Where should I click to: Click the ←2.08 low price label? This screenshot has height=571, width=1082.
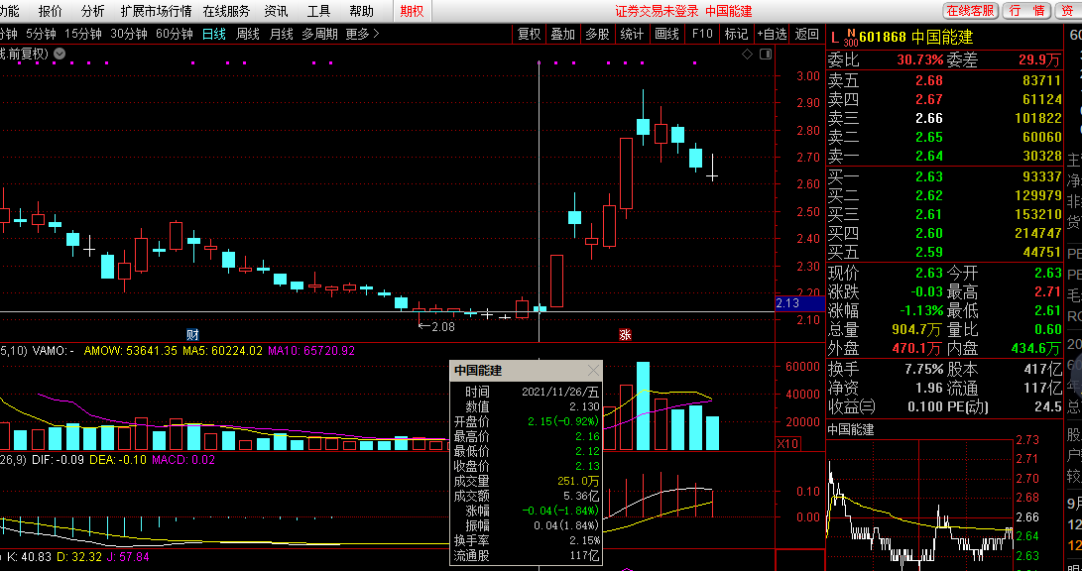436,327
